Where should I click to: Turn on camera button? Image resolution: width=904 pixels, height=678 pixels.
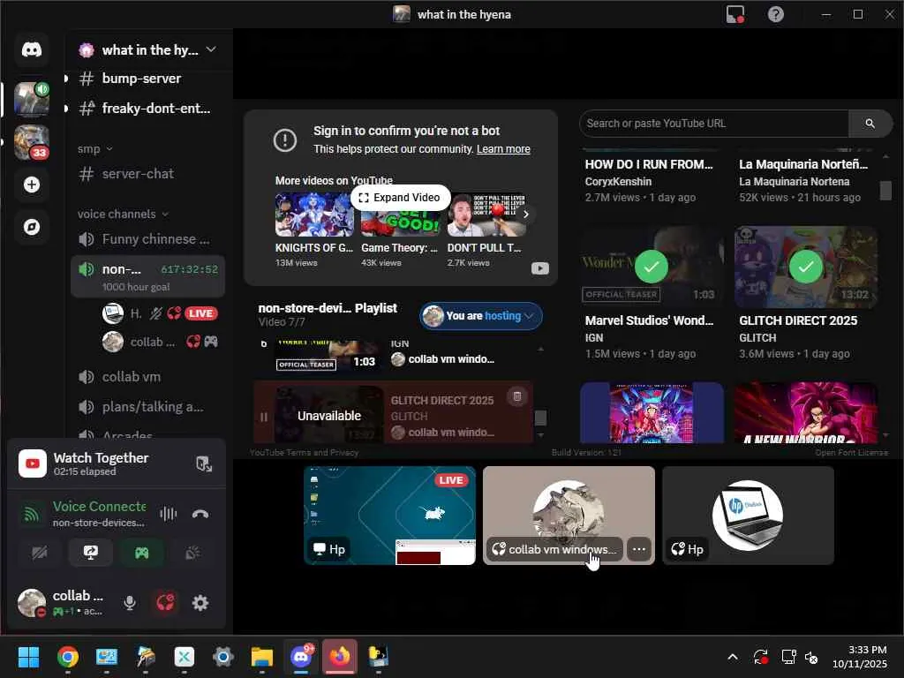[39, 553]
